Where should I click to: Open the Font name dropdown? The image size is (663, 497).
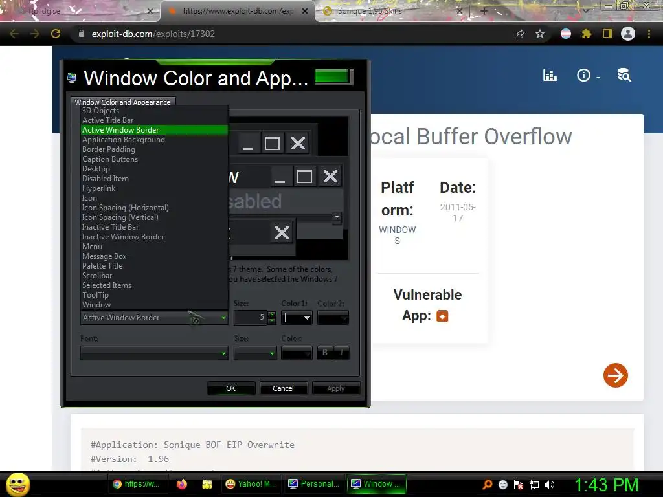[154, 353]
